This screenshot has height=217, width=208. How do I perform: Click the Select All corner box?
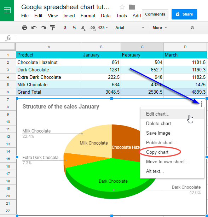(x=8, y=46)
